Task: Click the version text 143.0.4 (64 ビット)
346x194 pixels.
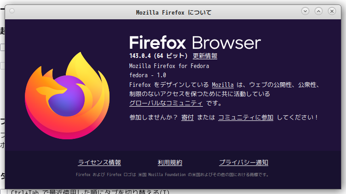Action: 158,56
